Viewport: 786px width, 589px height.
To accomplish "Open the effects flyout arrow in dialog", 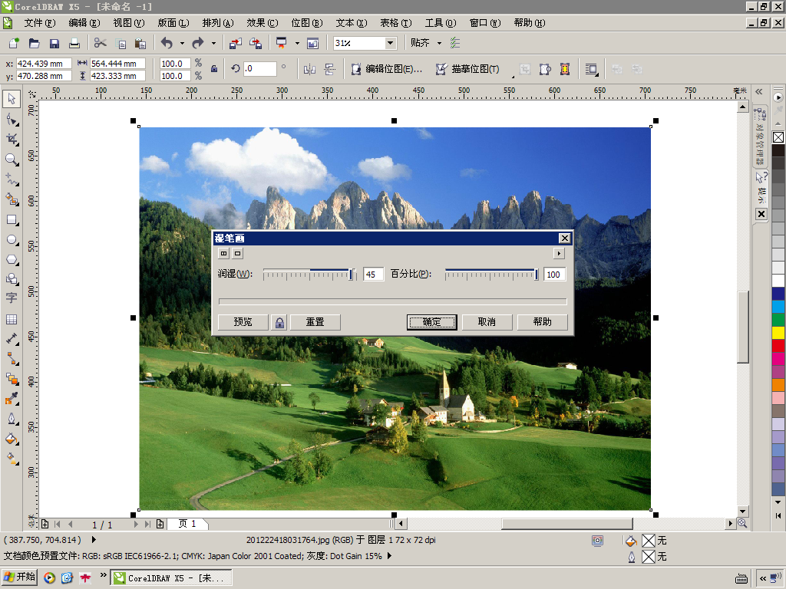I will [x=559, y=253].
